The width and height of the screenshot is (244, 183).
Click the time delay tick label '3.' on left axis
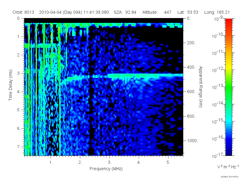pos(19,73)
